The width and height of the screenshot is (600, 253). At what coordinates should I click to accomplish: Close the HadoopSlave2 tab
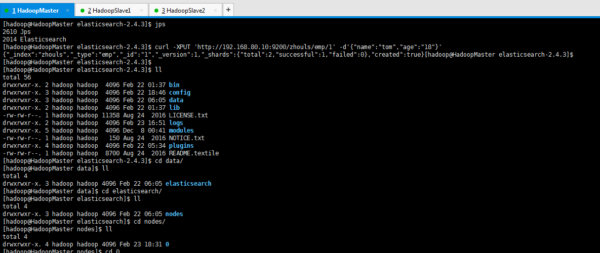(216, 10)
